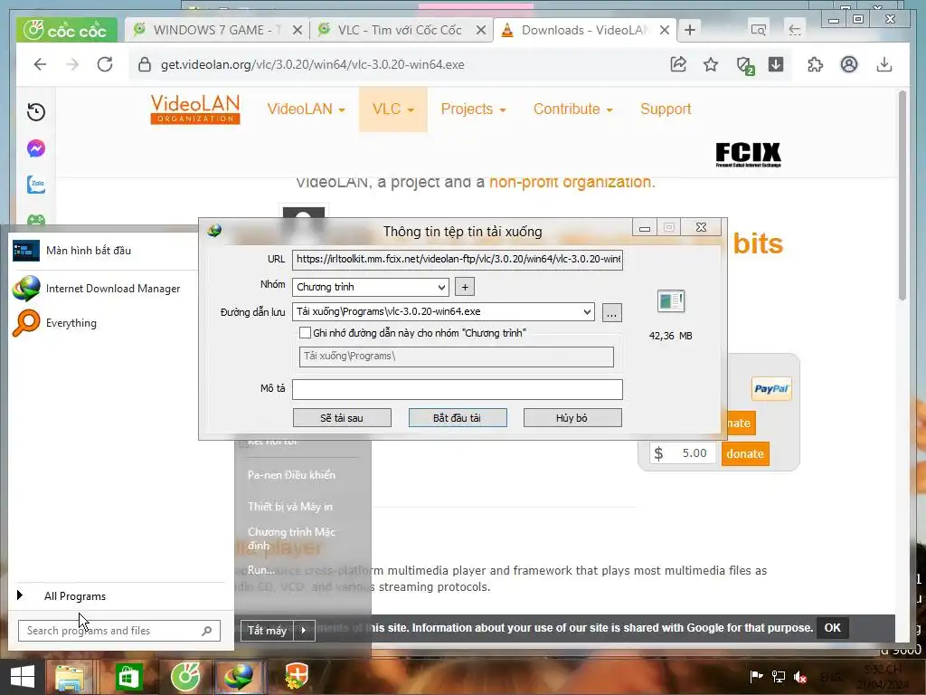This screenshot has height=695, width=926.
Task: Open Messenger from the Cốc Cốc sidebar
Action: [36, 148]
